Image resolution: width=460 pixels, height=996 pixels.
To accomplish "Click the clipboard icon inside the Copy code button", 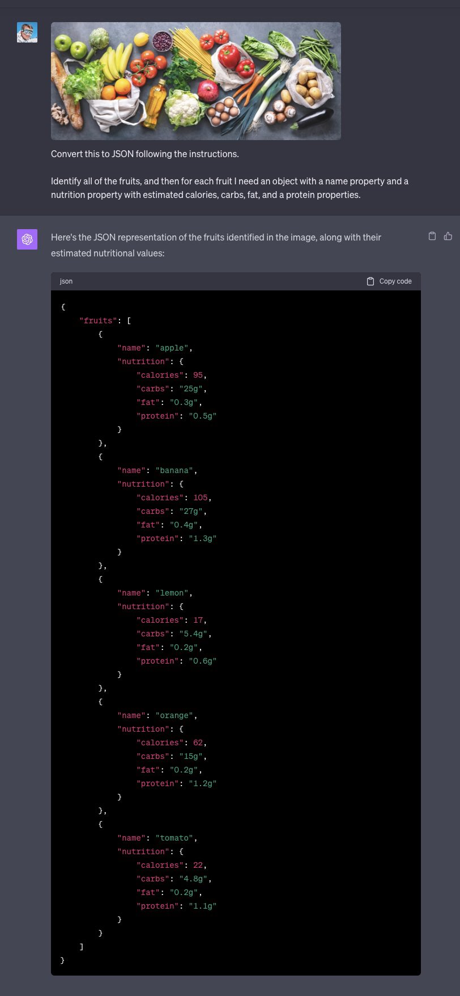I will pos(370,281).
